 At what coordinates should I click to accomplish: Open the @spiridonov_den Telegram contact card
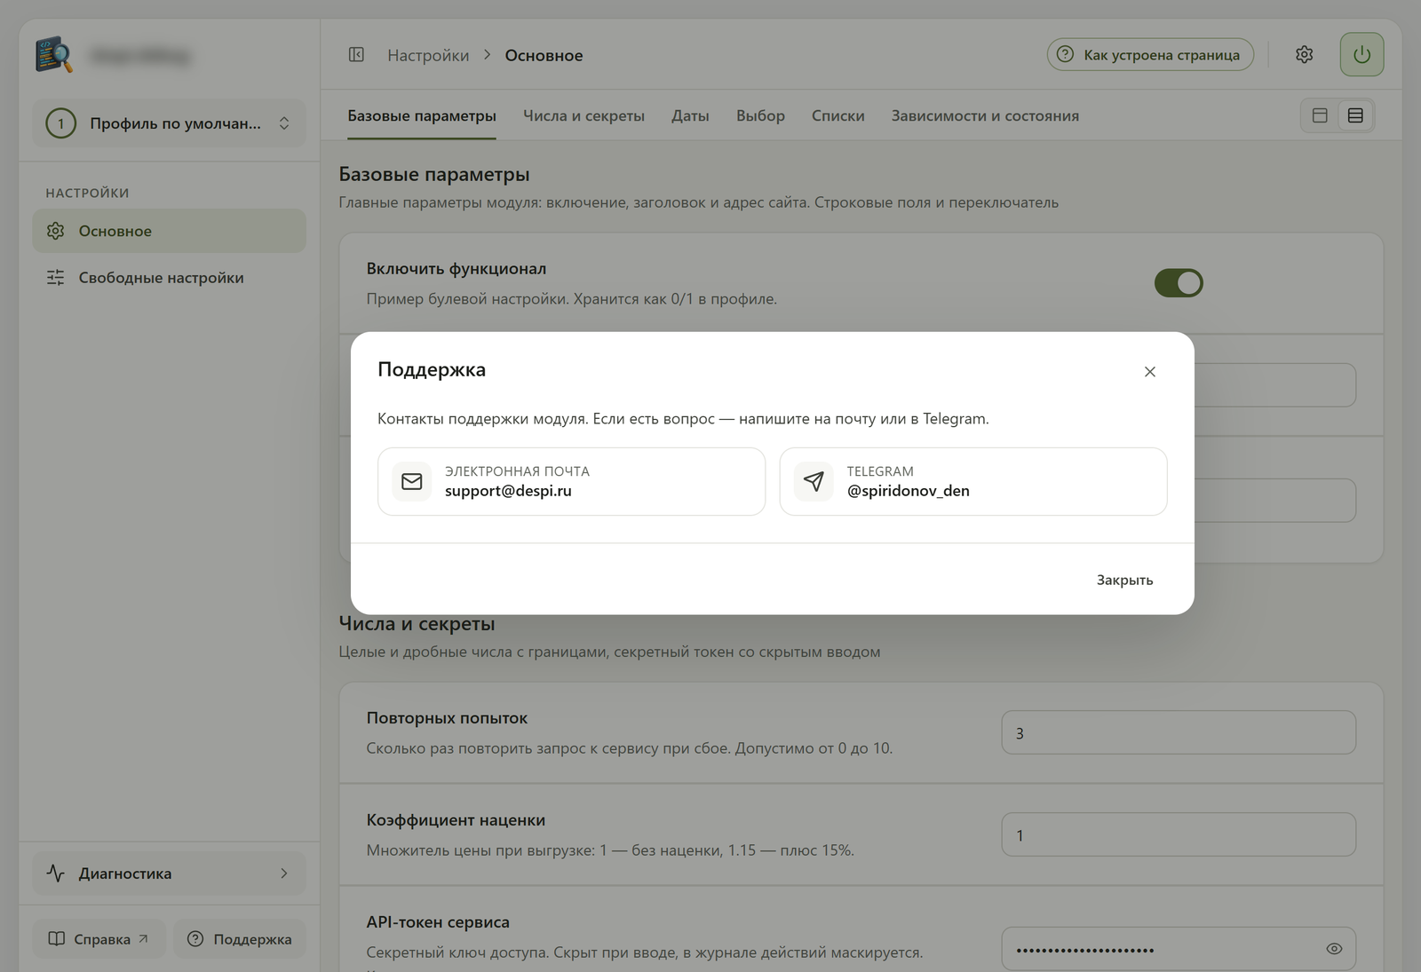(972, 481)
